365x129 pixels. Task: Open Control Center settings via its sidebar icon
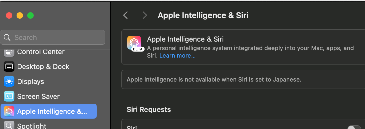[x=9, y=52]
